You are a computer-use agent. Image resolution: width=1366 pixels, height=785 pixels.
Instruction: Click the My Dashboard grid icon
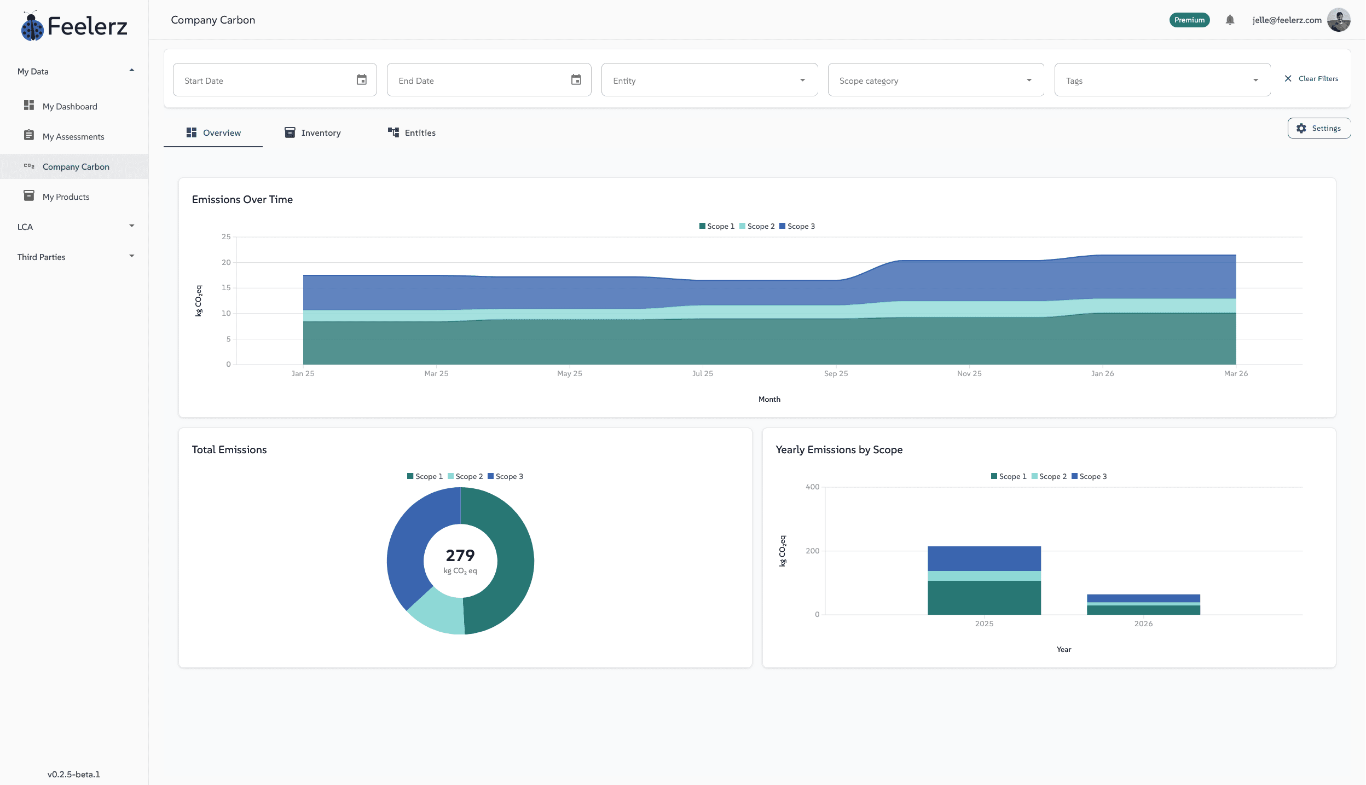[x=29, y=105]
